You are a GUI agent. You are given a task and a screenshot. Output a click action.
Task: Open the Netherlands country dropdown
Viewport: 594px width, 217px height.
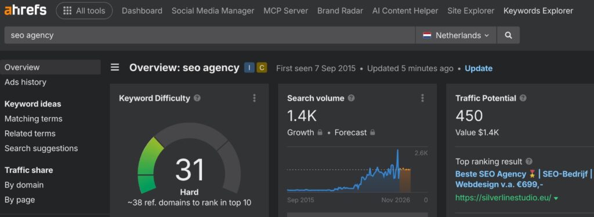point(456,35)
